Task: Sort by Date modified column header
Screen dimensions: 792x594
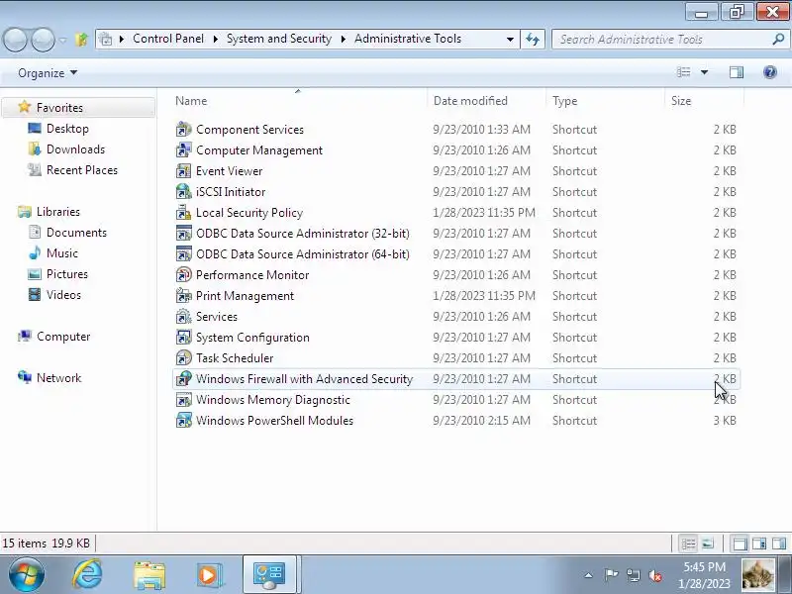Action: coord(486,101)
